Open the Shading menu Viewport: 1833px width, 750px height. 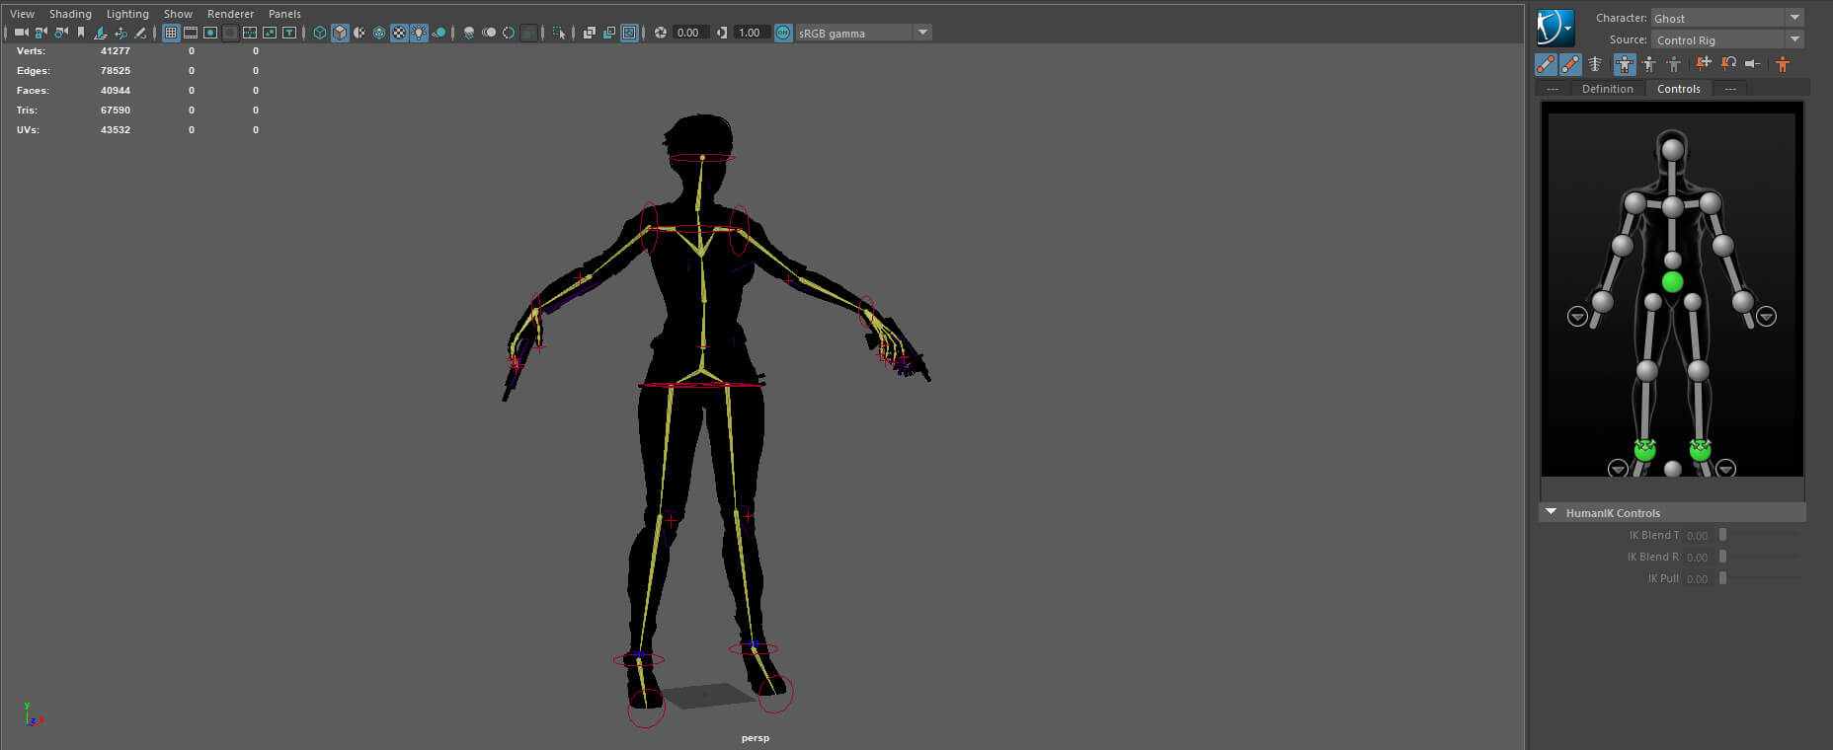coord(70,14)
